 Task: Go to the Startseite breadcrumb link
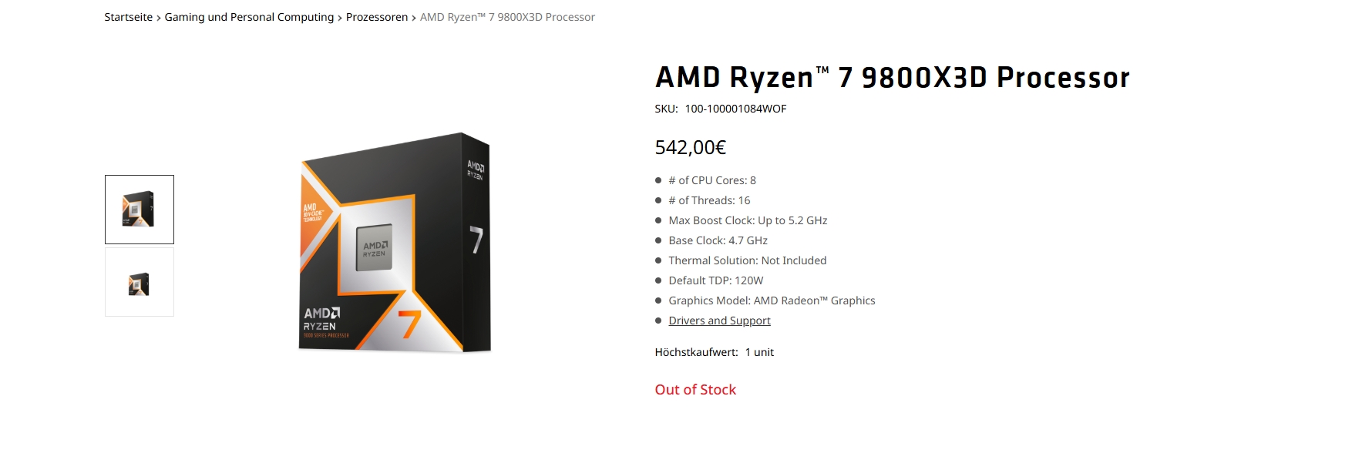(x=129, y=17)
